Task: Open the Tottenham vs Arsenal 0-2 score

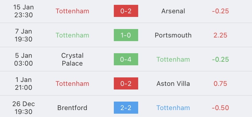Action: click(x=126, y=11)
